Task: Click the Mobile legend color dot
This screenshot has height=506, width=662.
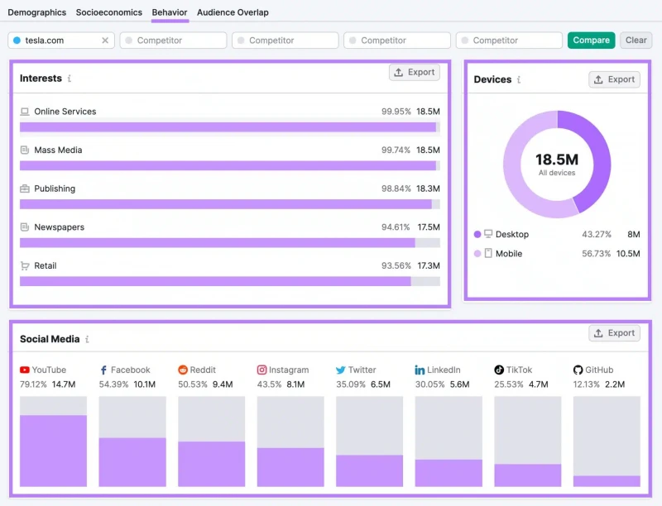Action: coord(477,254)
